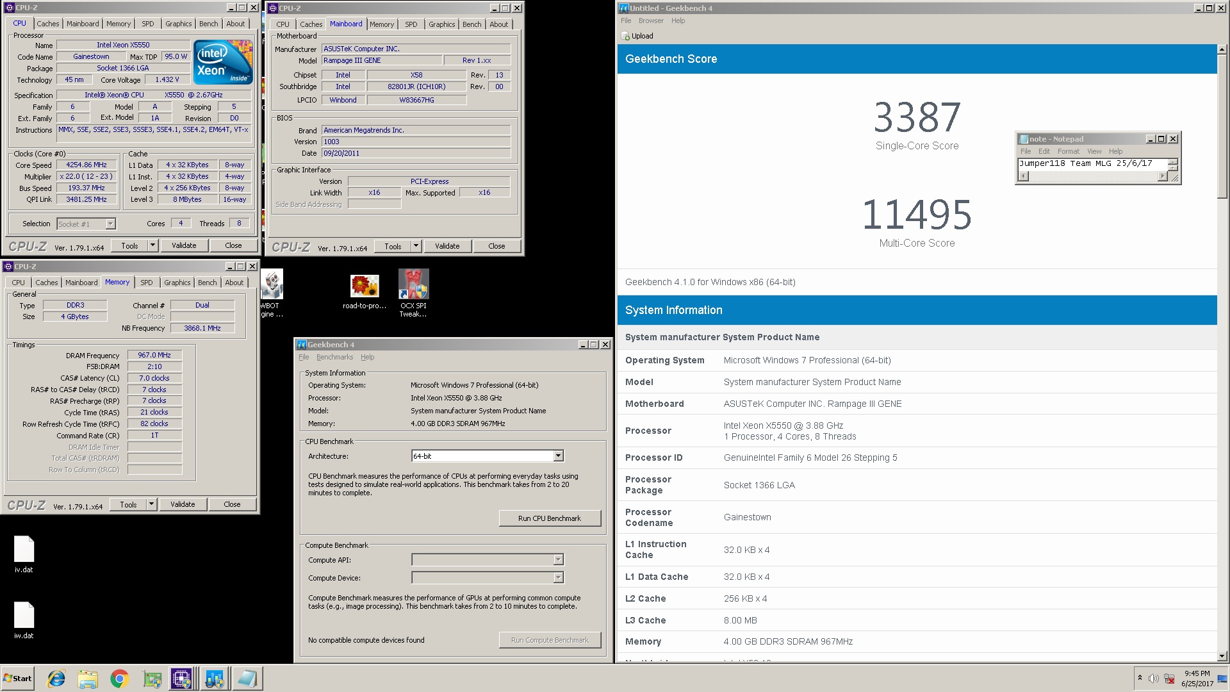Viewport: 1230px width, 692px height.
Task: Click the DRAM Frequency 967.0 MHz value
Action: [154, 355]
